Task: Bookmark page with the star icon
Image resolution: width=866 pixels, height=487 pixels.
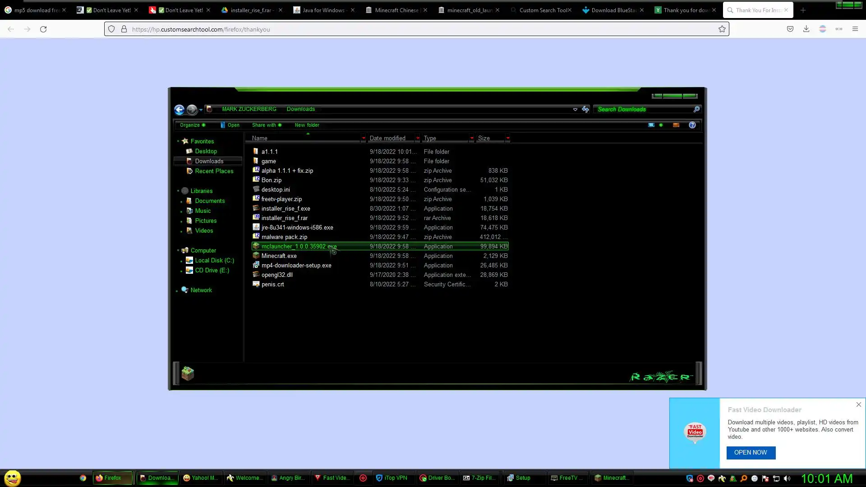Action: tap(722, 29)
